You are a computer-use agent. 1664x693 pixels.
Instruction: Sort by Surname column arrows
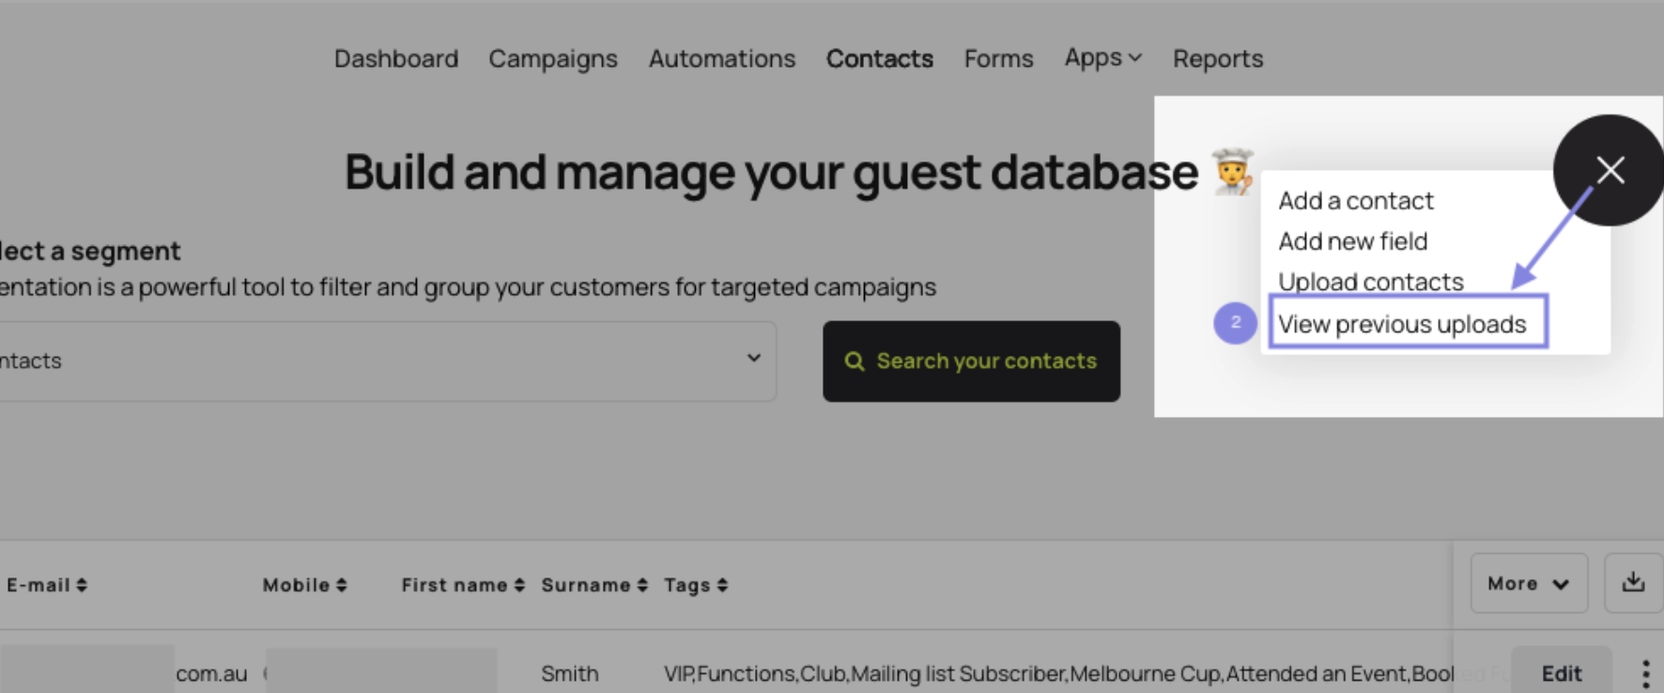(642, 585)
